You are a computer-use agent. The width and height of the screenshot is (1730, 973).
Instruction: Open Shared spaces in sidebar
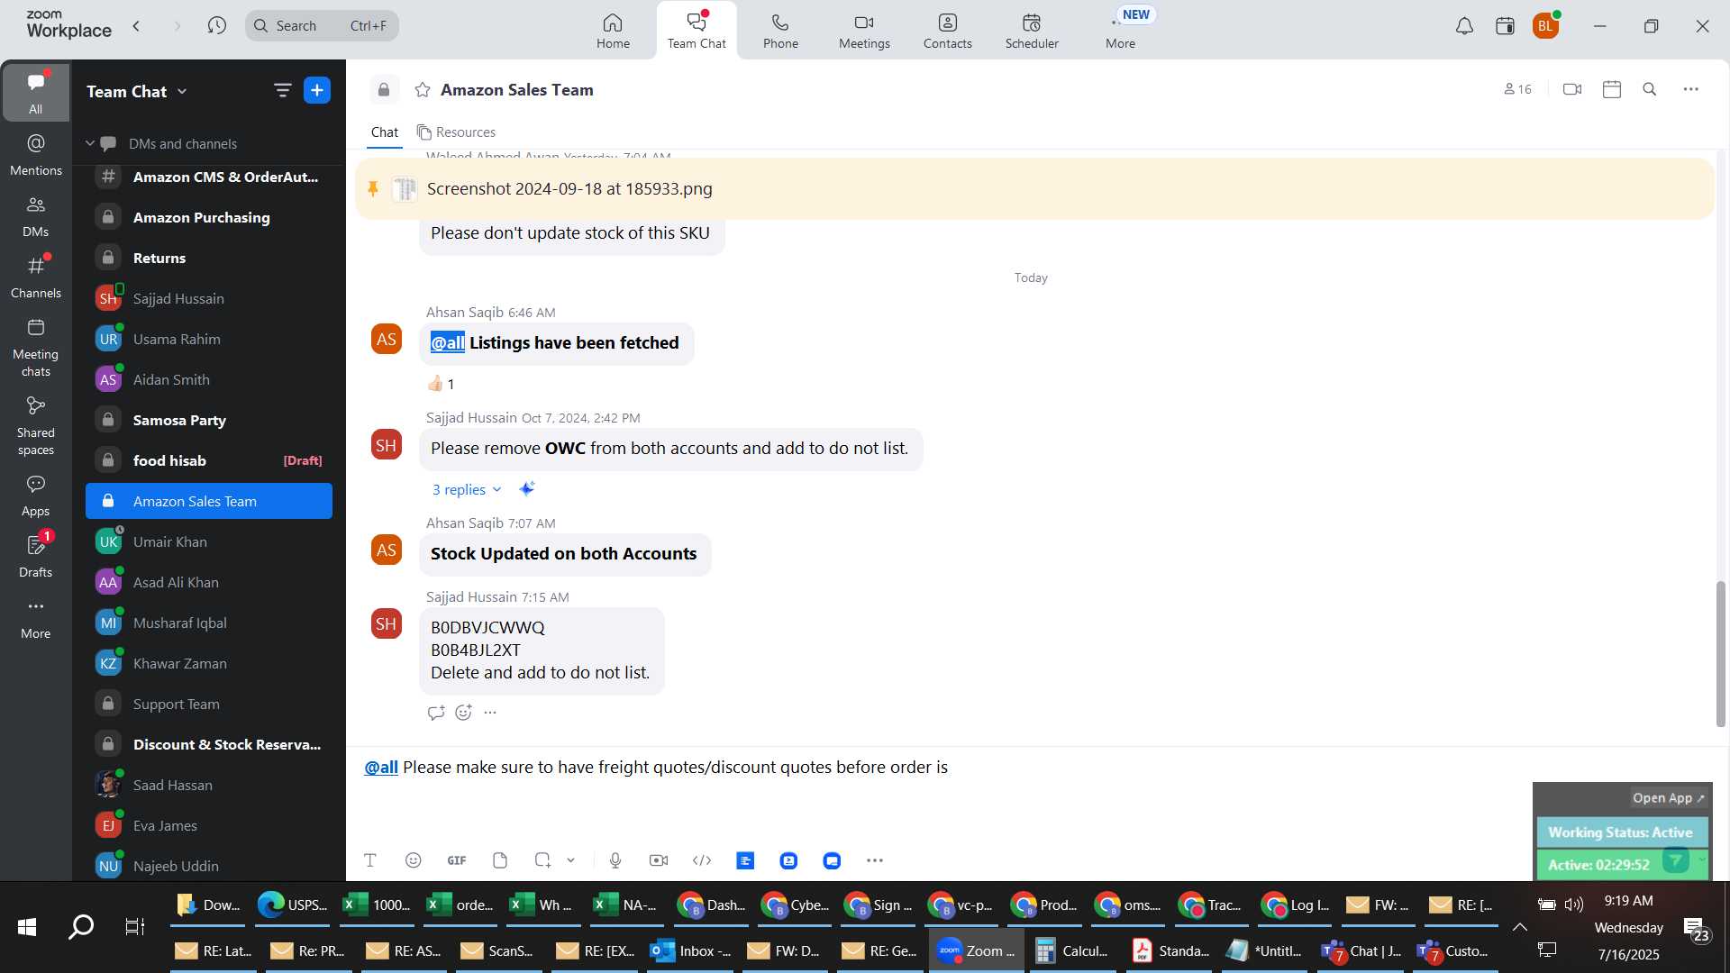(x=35, y=426)
